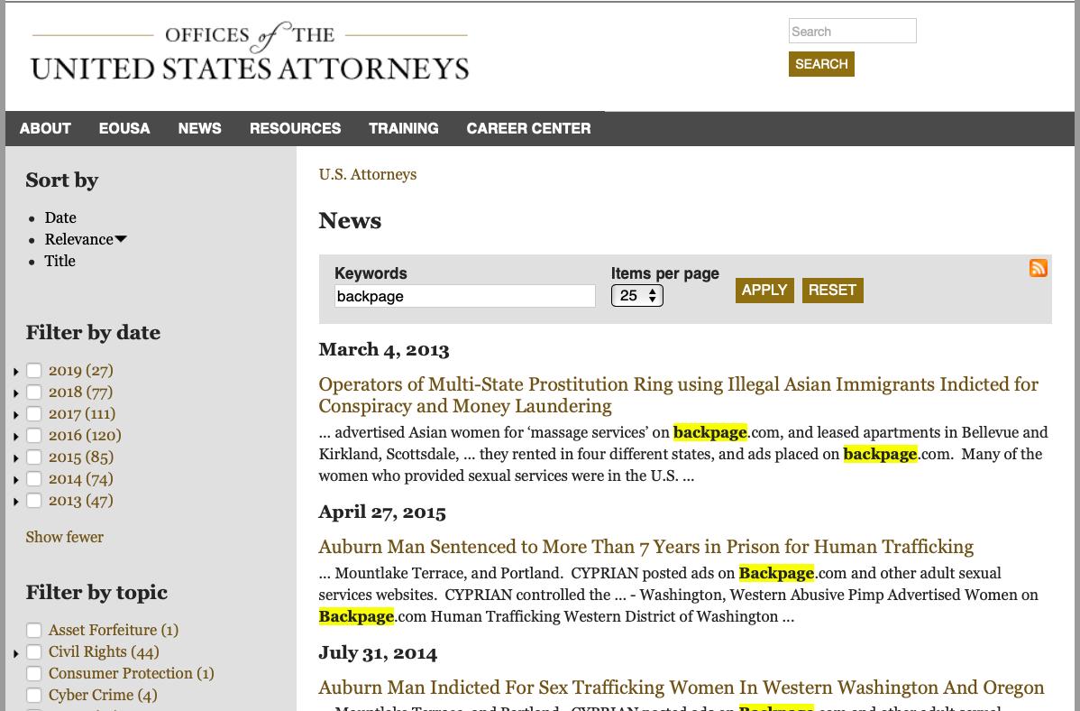
Task: Check the Cyber Crime topic checkbox
Action: (33, 695)
